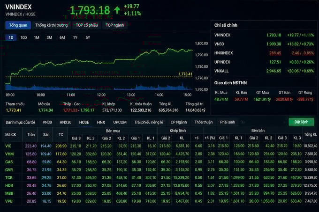319x212 pixels.
Task: Click stock code MBB
Action: coord(9,194)
